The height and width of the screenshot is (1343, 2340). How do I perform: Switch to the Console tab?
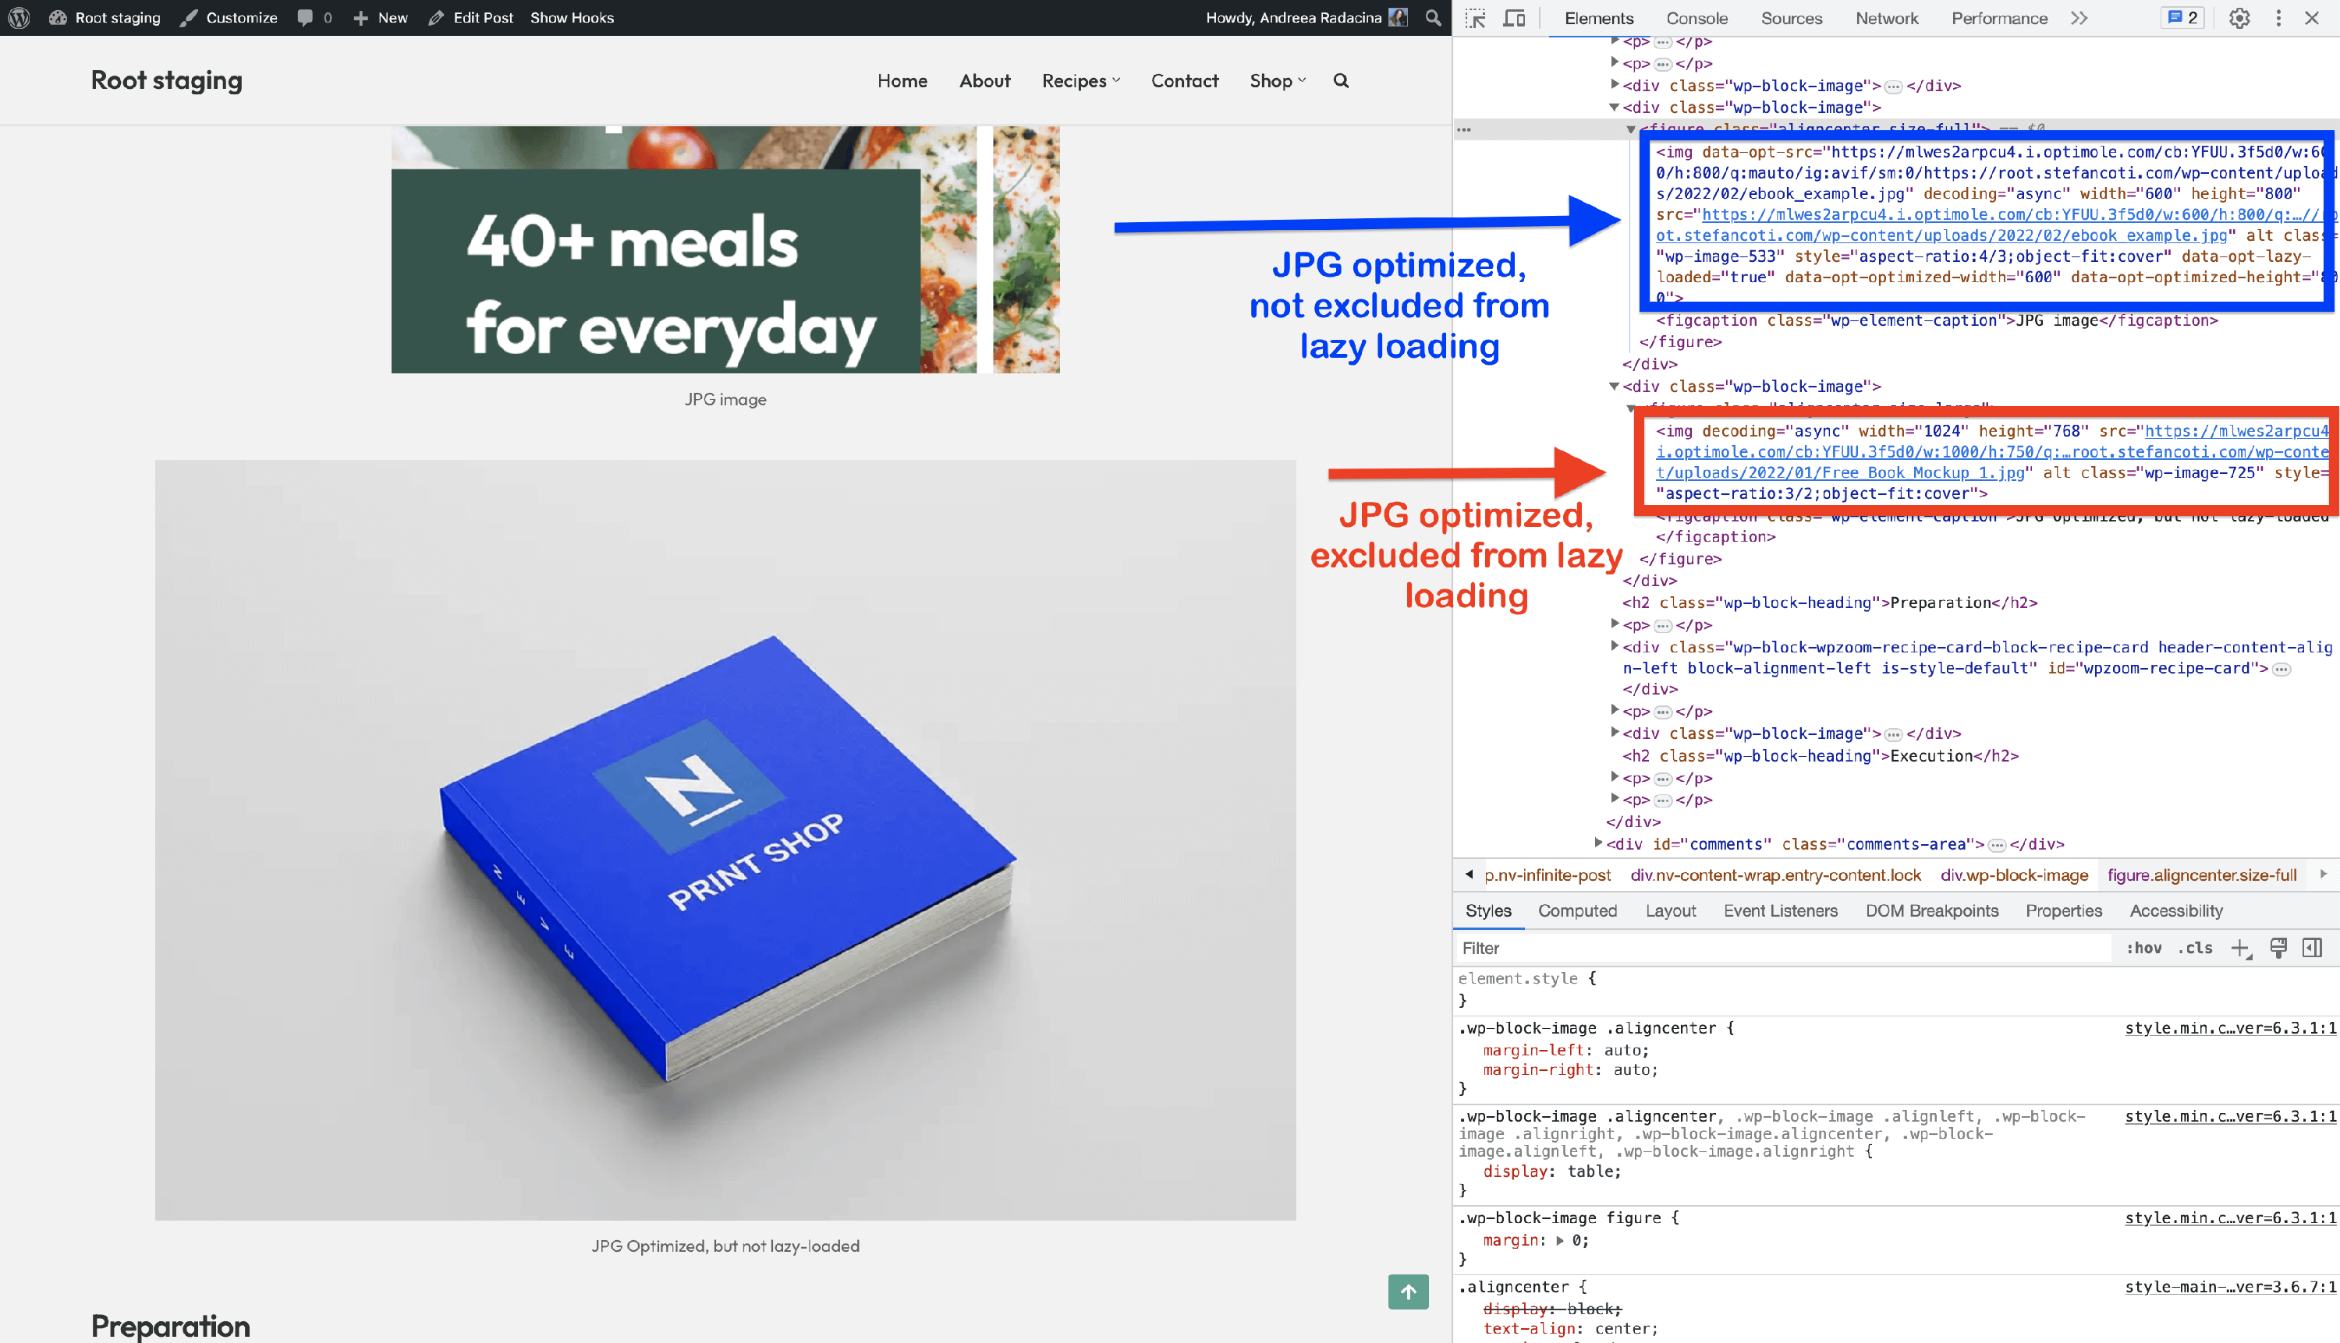point(1696,19)
